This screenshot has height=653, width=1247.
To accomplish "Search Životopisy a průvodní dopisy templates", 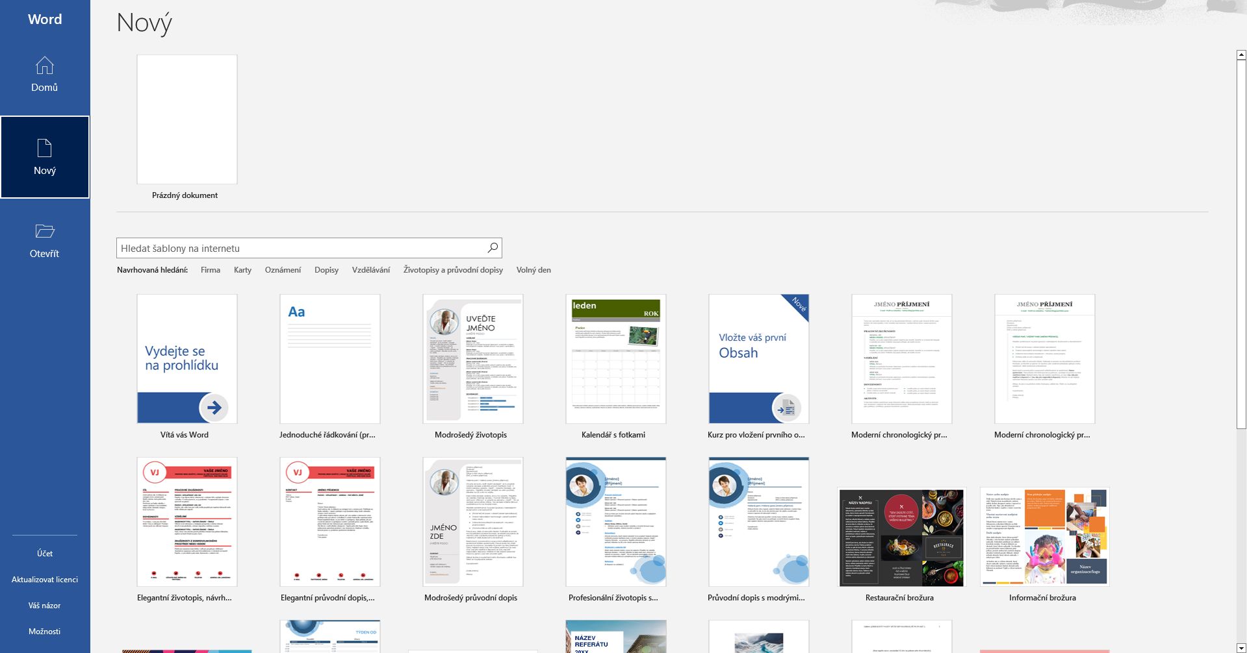I will click(x=453, y=270).
